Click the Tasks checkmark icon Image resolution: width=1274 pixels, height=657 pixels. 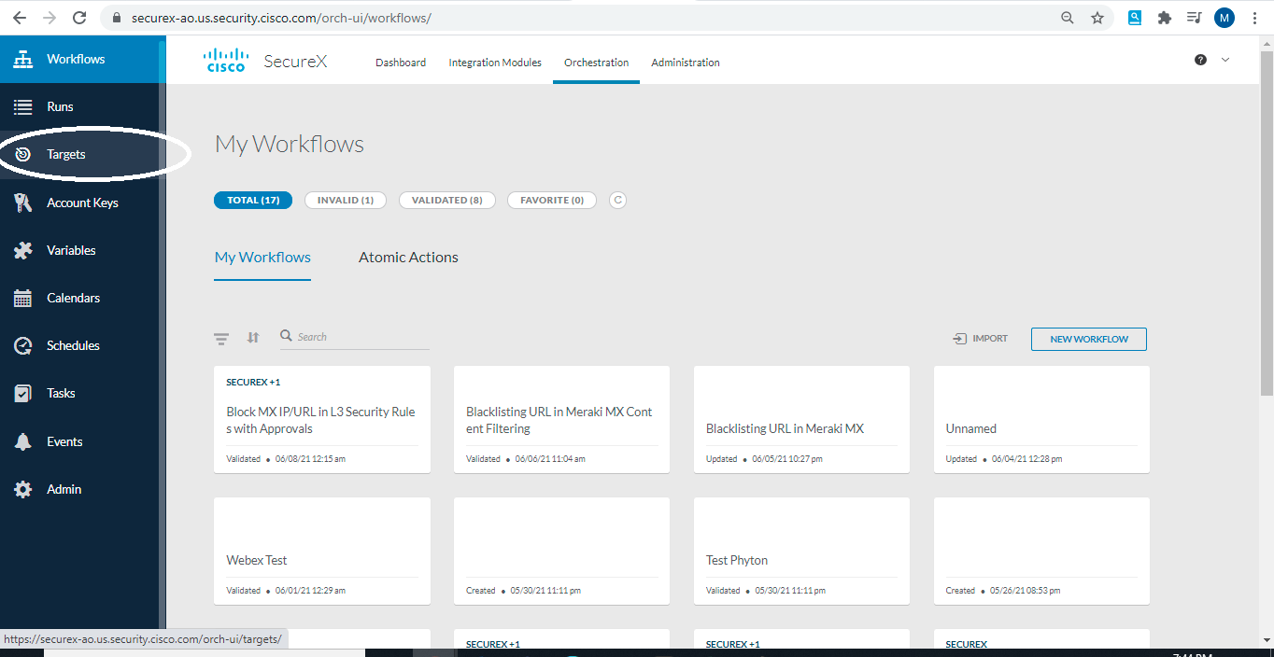[x=23, y=393]
